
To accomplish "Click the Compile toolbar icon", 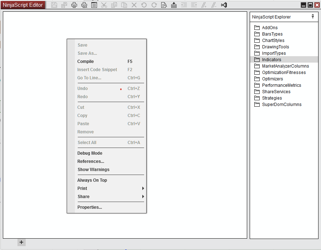I will click(174, 5).
